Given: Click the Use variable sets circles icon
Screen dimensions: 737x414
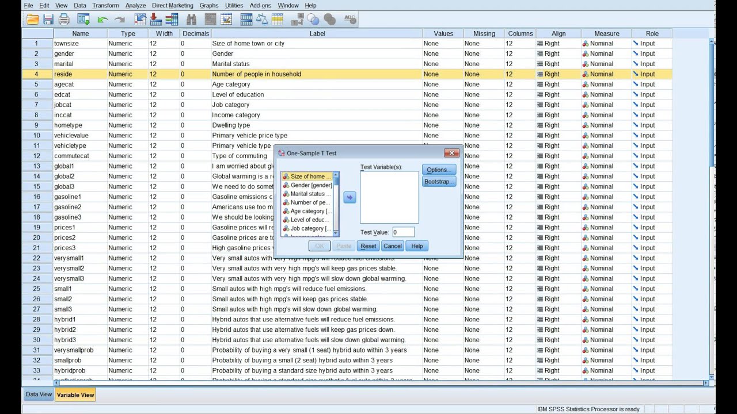Looking at the screenshot, I should 313,20.
